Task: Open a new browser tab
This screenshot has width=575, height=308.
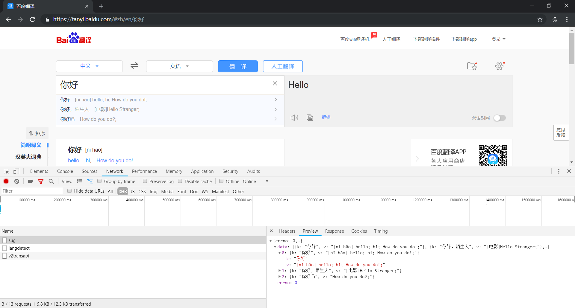Action: pyautogui.click(x=101, y=6)
